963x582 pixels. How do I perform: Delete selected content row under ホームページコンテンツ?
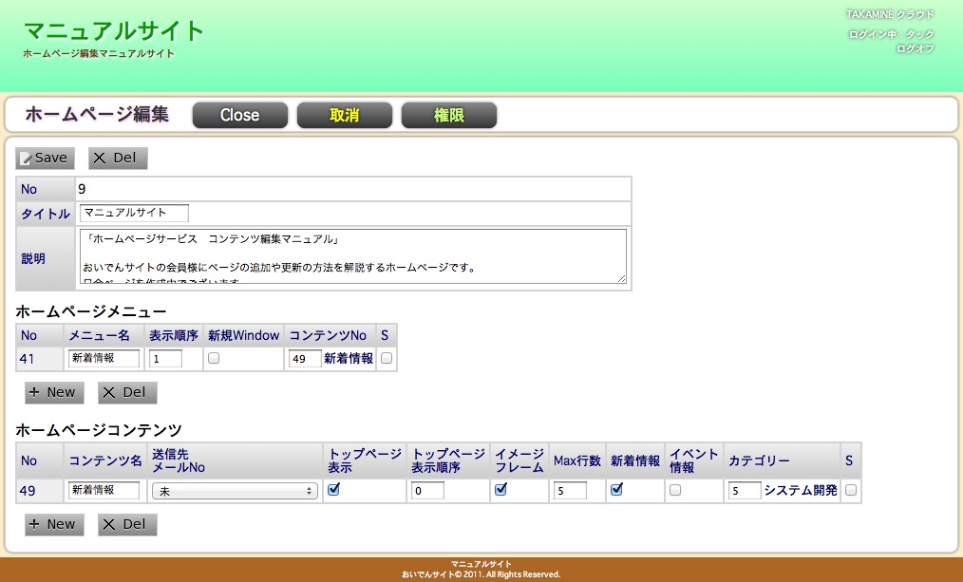[x=127, y=525]
